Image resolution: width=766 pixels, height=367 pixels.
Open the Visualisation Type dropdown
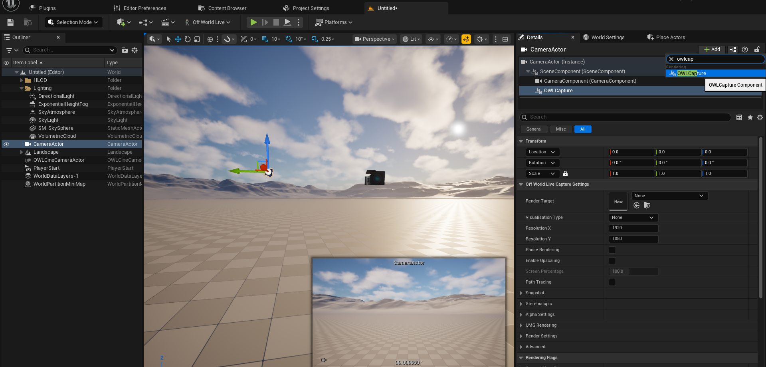(633, 218)
